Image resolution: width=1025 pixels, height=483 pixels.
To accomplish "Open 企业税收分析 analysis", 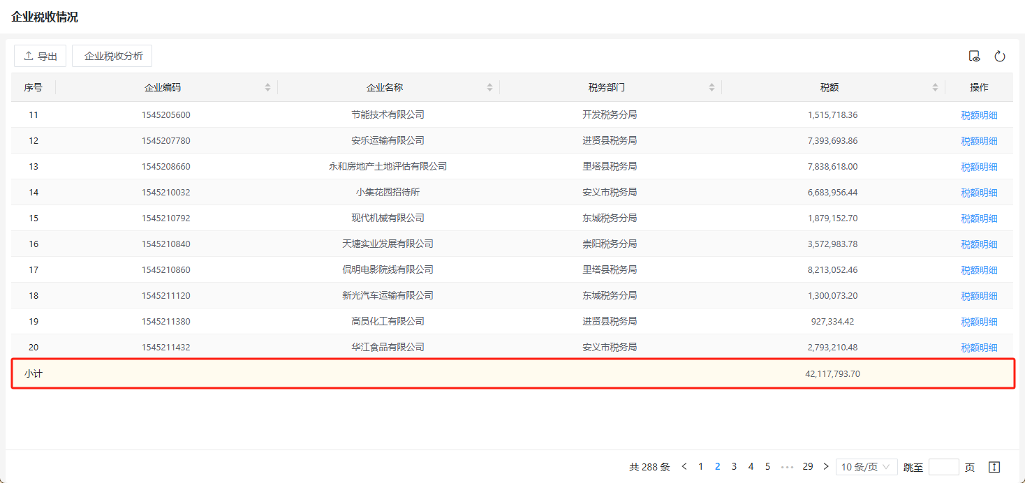I will pos(112,56).
